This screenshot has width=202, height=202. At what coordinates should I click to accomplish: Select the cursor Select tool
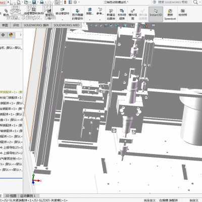57,2
